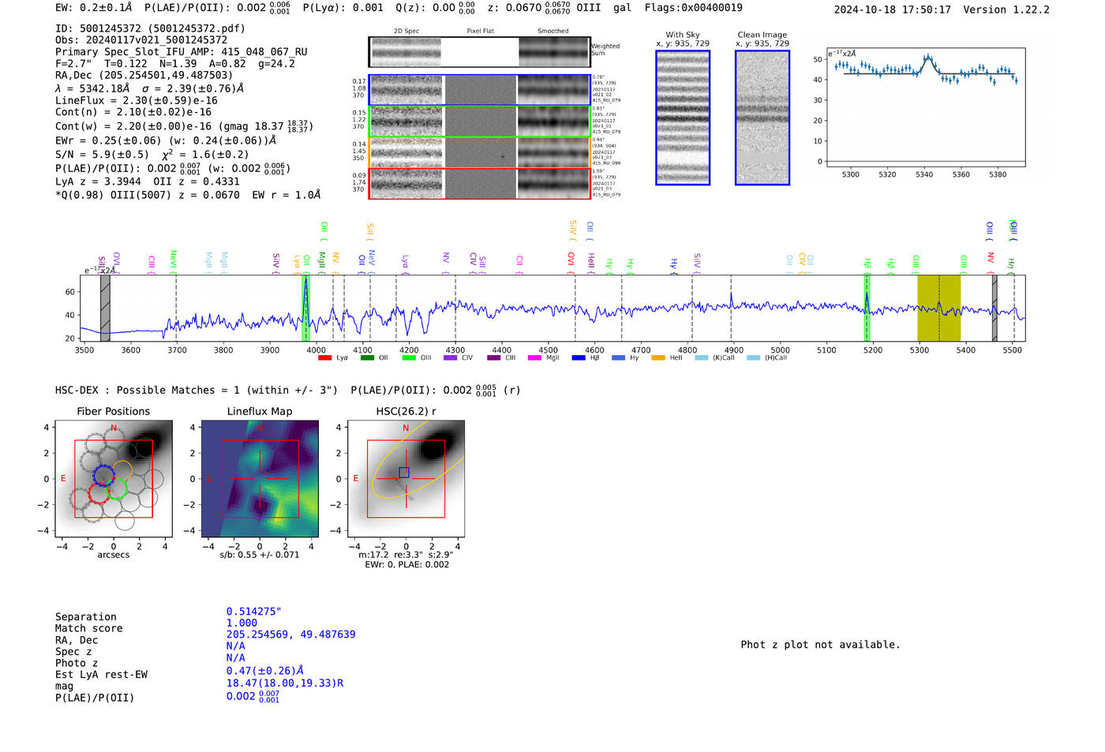Click the yellow highlighted band in the spectrum
This screenshot has width=1105, height=752.
(939, 308)
